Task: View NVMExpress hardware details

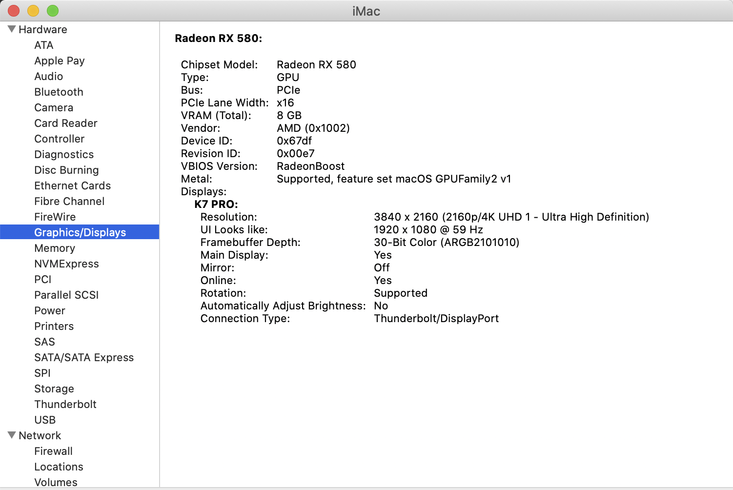Action: coord(66,264)
